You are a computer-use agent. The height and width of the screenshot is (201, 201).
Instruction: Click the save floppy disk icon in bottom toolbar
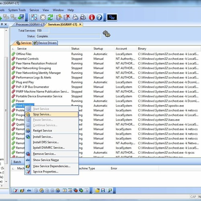(x=103, y=190)
